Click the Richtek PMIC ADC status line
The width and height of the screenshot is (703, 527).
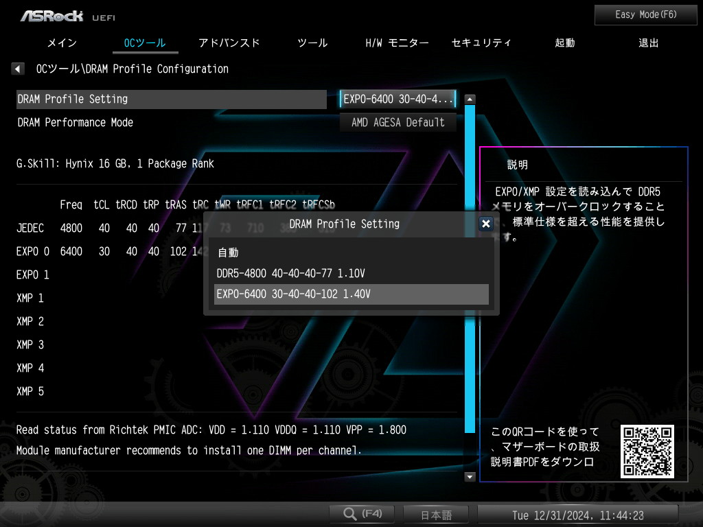pos(211,430)
